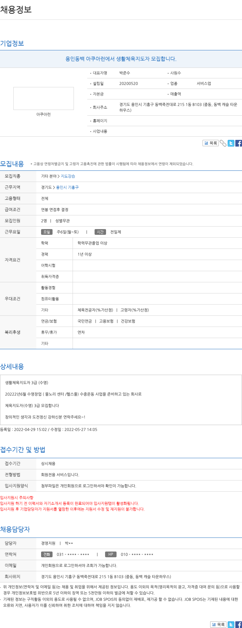The image size is (242, 628).
Task: Click the 국민연금 benefit text
Action: (85, 321)
